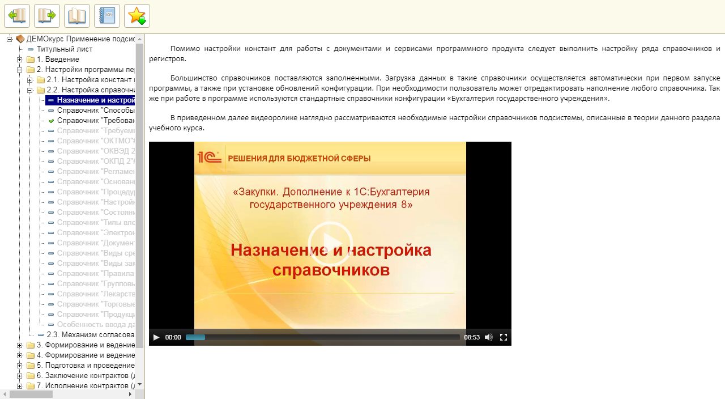Image resolution: width=725 pixels, height=399 pixels.
Task: Expand section 6. Заключение контрактов
Action: tap(20, 376)
